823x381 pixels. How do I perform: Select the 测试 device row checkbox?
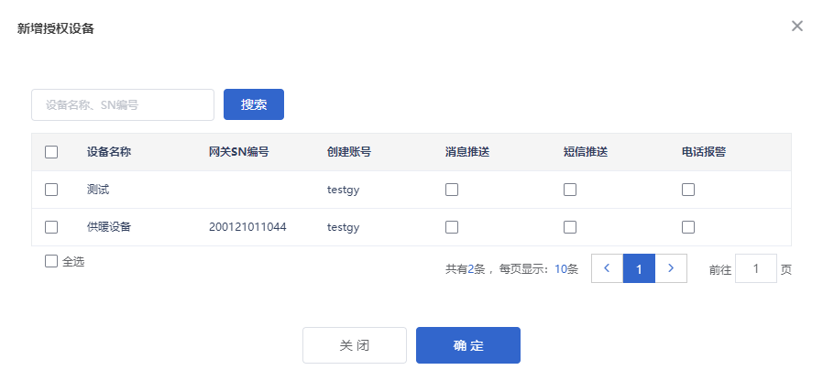pos(51,190)
